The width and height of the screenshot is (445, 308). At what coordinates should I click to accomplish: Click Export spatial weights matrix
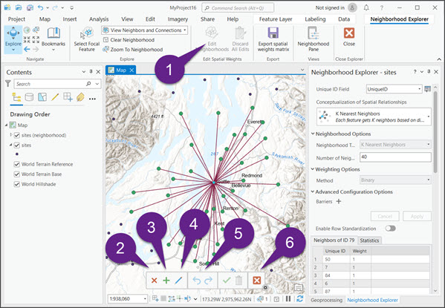pyautogui.click(x=273, y=39)
